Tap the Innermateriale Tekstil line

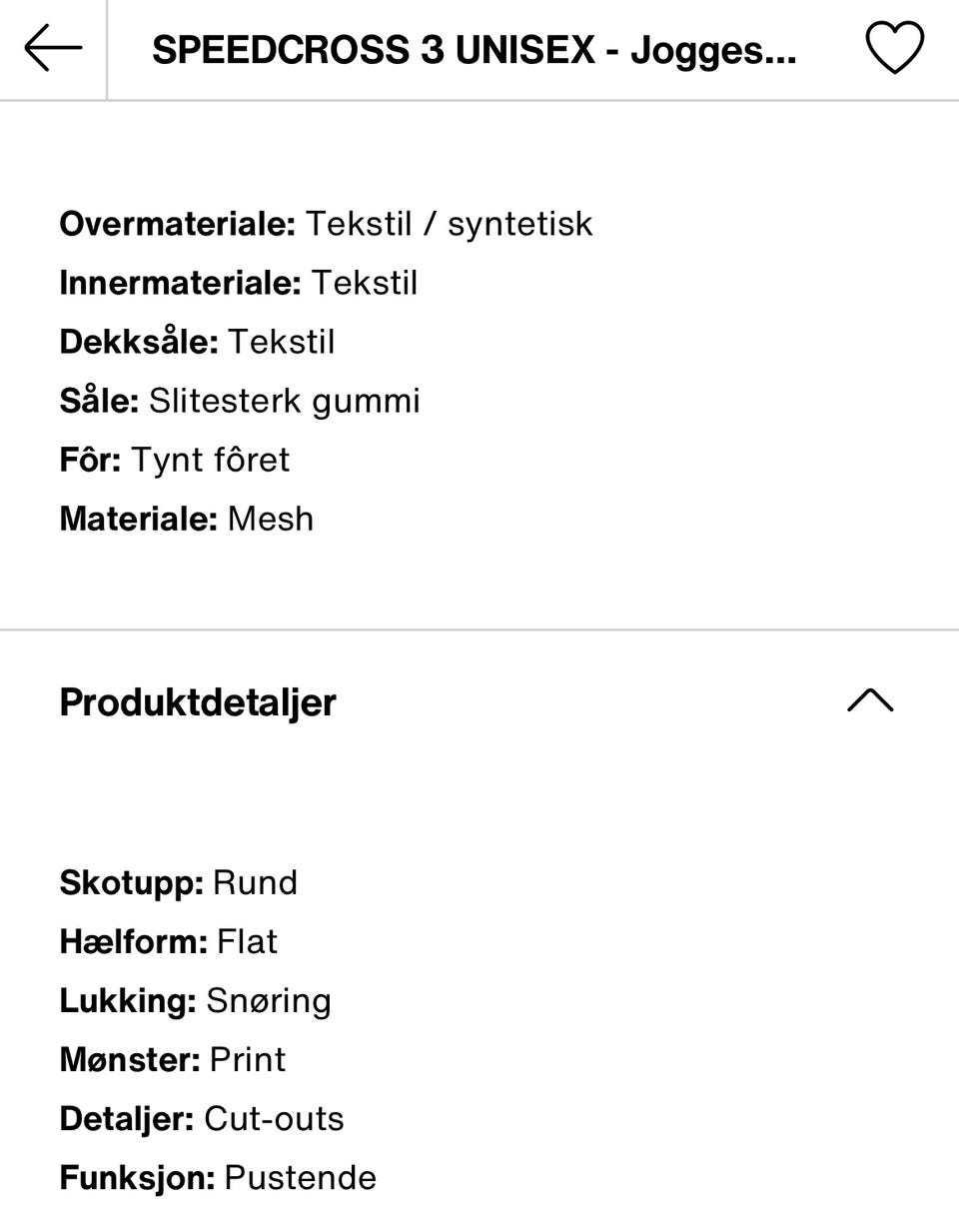pos(238,283)
